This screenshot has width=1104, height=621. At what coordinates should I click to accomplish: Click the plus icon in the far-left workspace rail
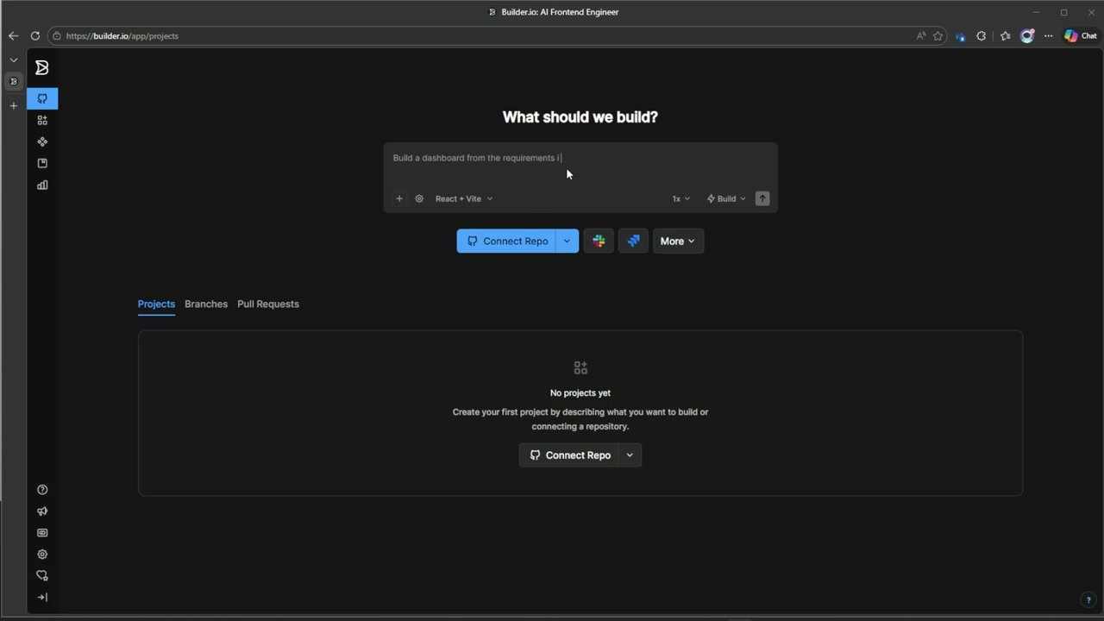pos(13,105)
